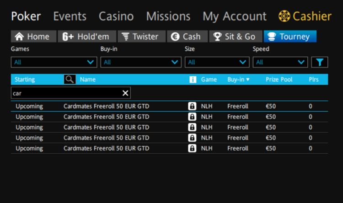Open the Sit & Go tab

[236, 36]
